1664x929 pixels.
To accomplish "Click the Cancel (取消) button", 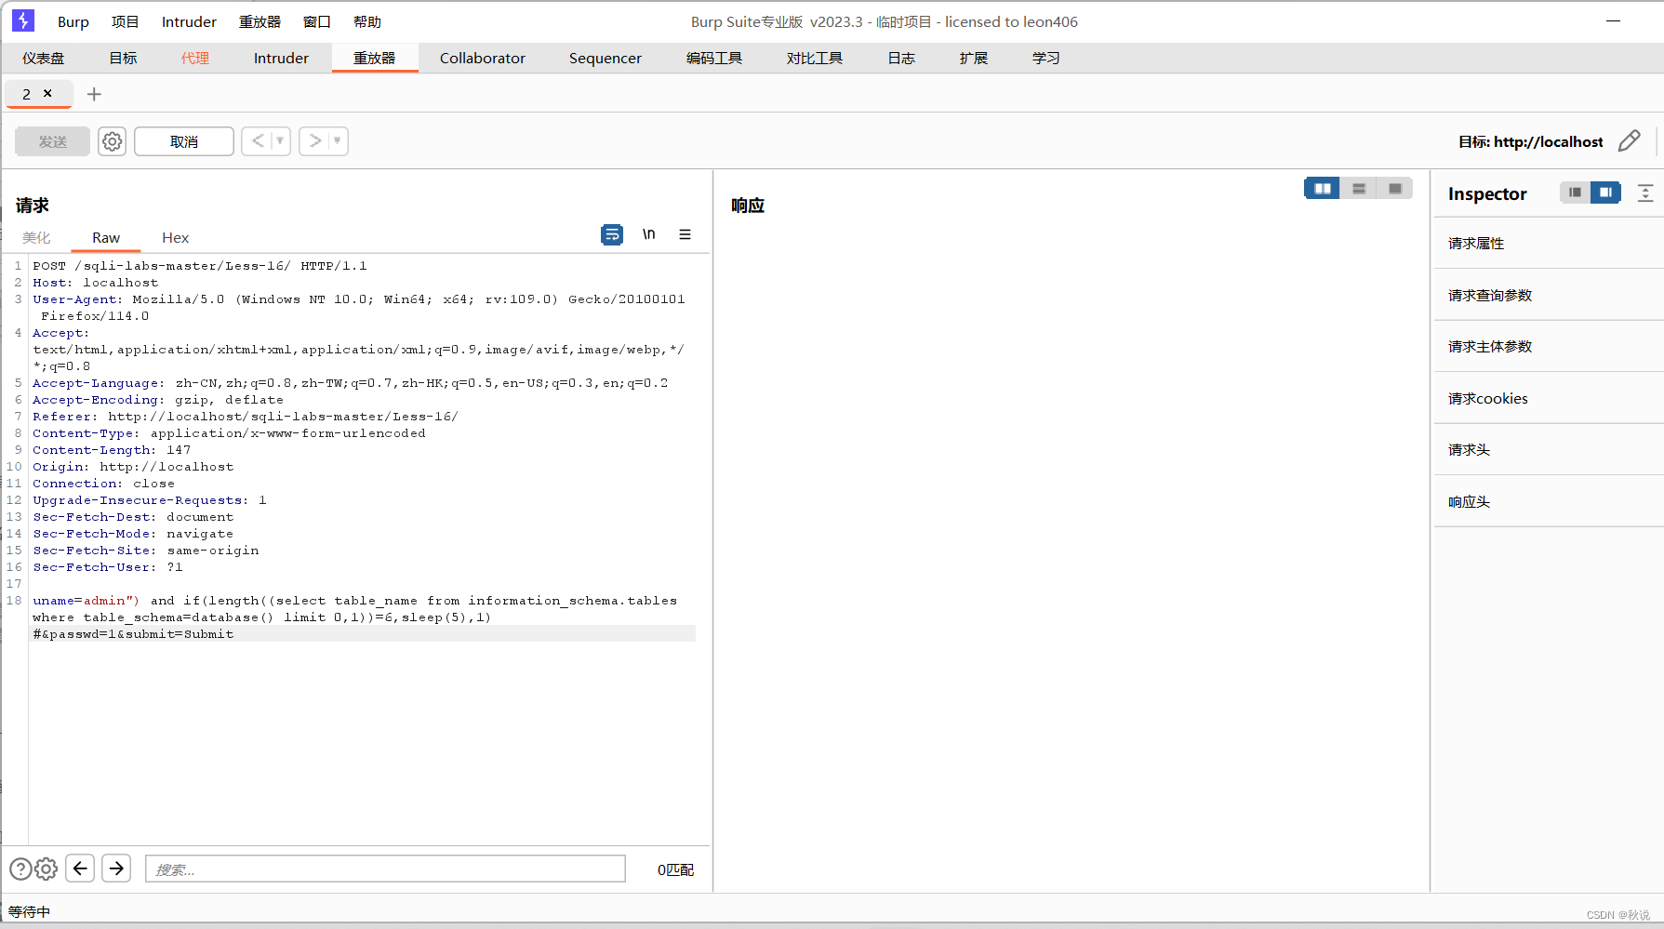I will [184, 141].
